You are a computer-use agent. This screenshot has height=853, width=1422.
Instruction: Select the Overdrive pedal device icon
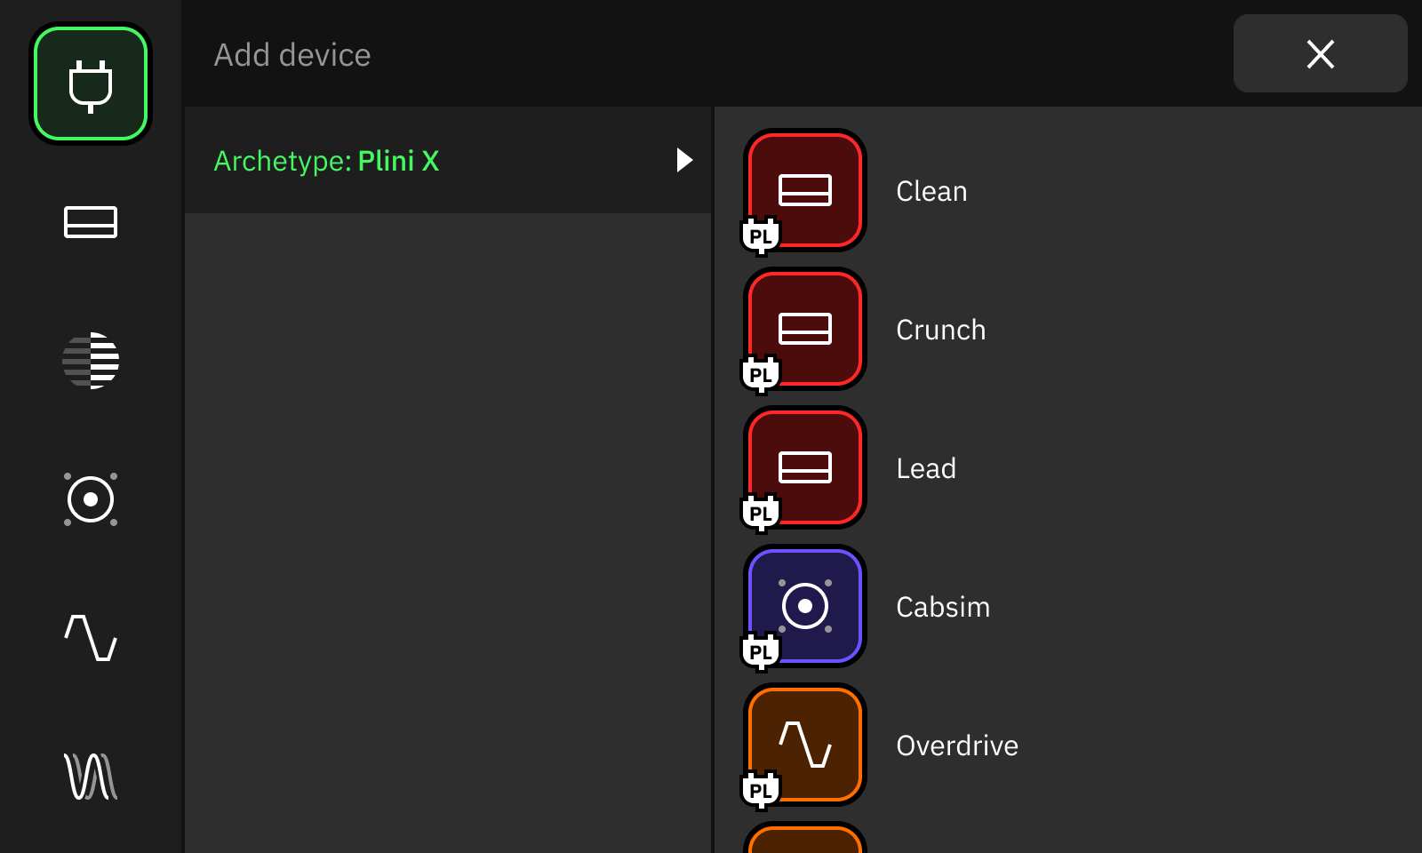(x=805, y=745)
